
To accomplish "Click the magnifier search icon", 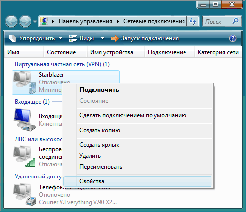I will point(236,21).
